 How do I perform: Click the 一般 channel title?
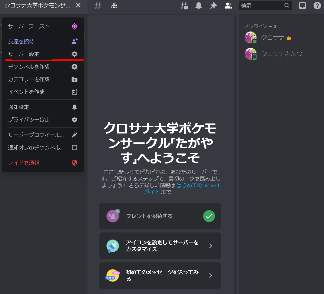[x=111, y=5]
